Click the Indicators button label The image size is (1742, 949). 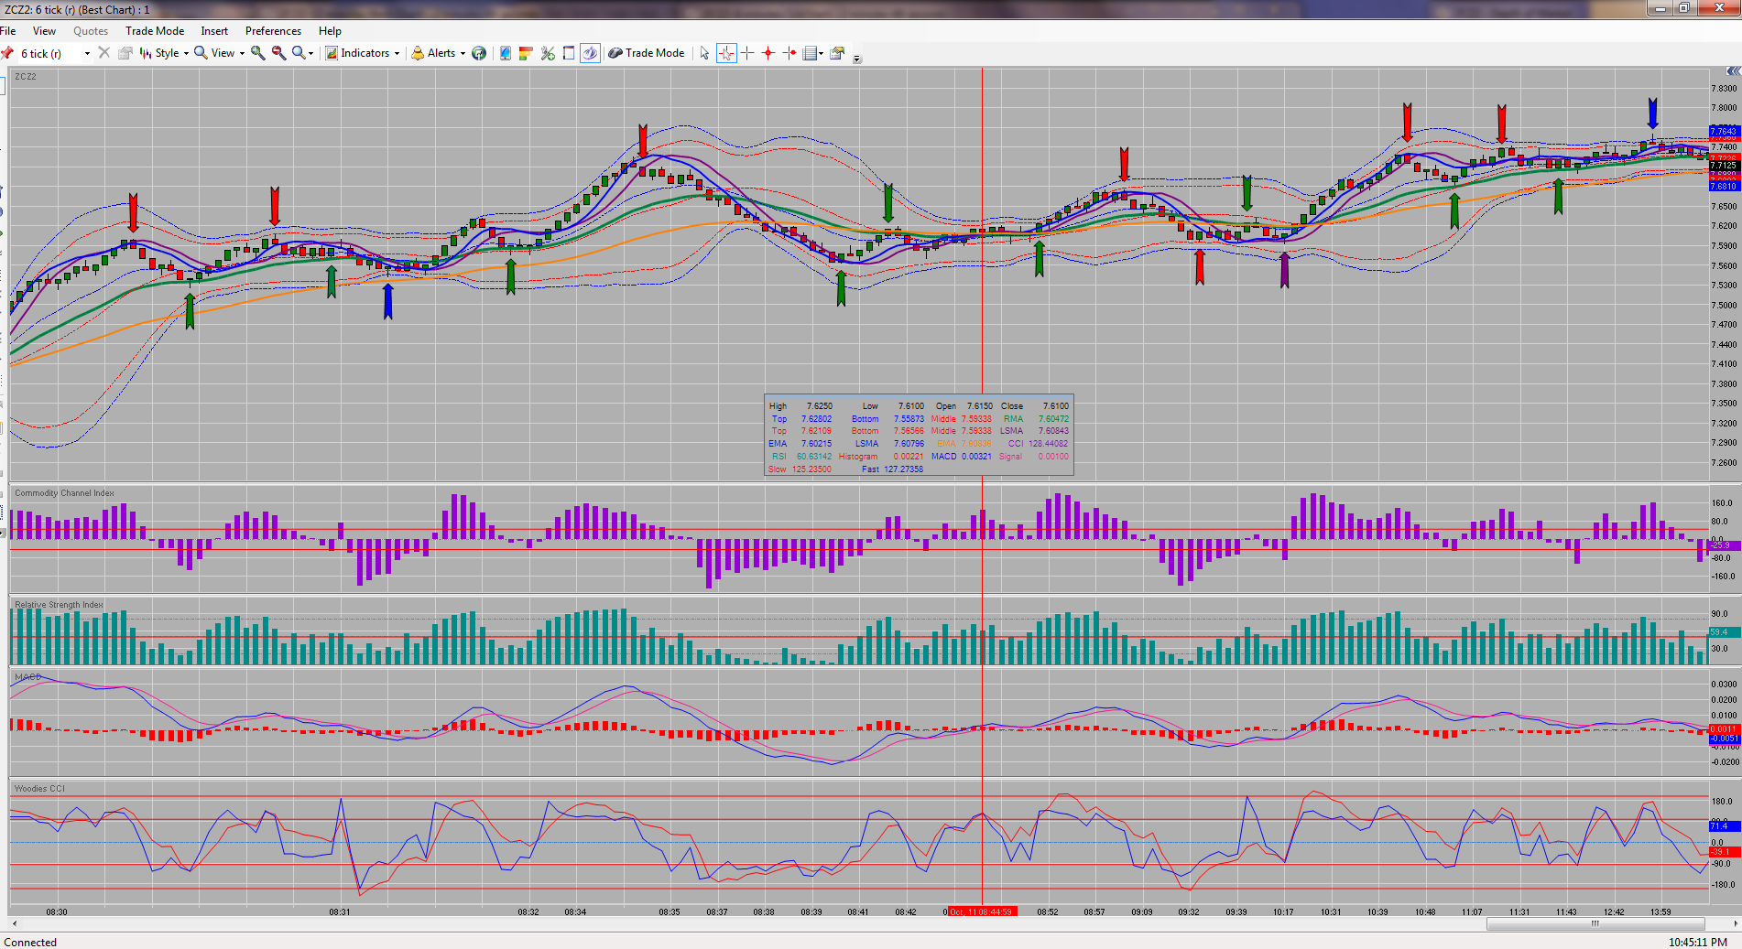point(365,53)
